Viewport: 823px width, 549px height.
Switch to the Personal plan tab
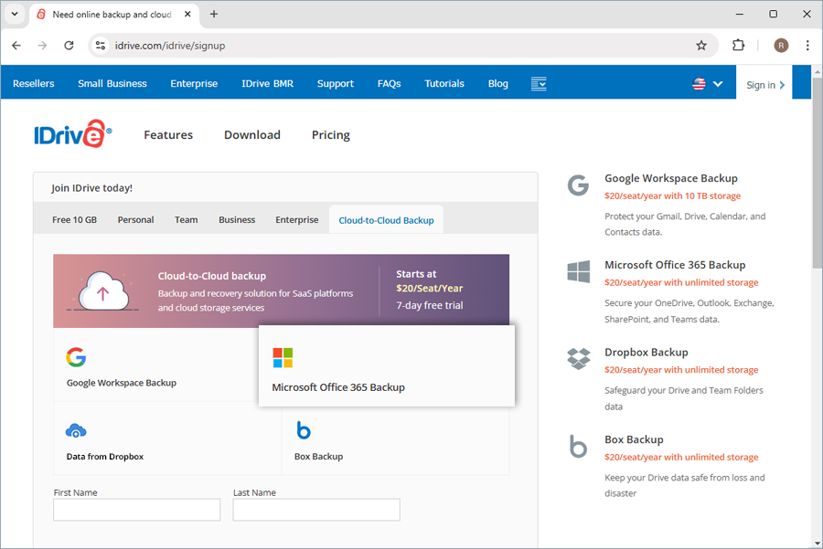[135, 220]
